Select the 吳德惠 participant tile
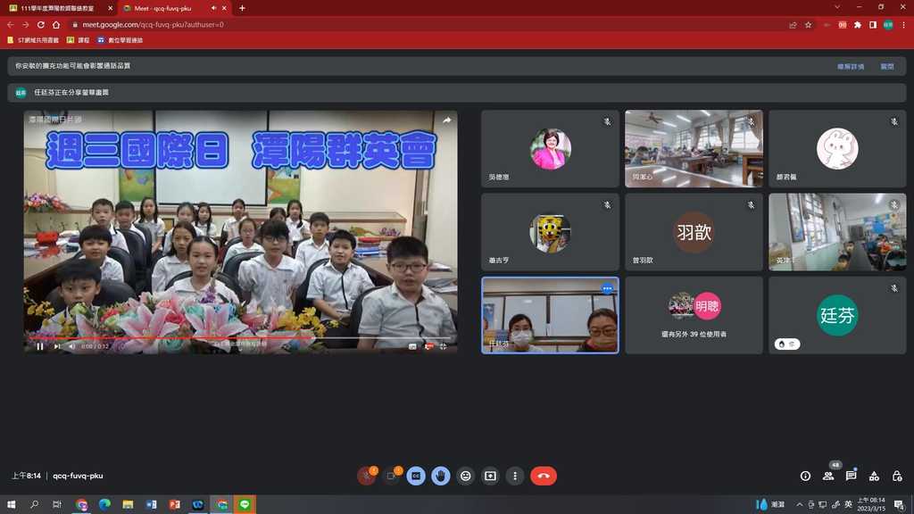This screenshot has width=914, height=514. tap(550, 149)
